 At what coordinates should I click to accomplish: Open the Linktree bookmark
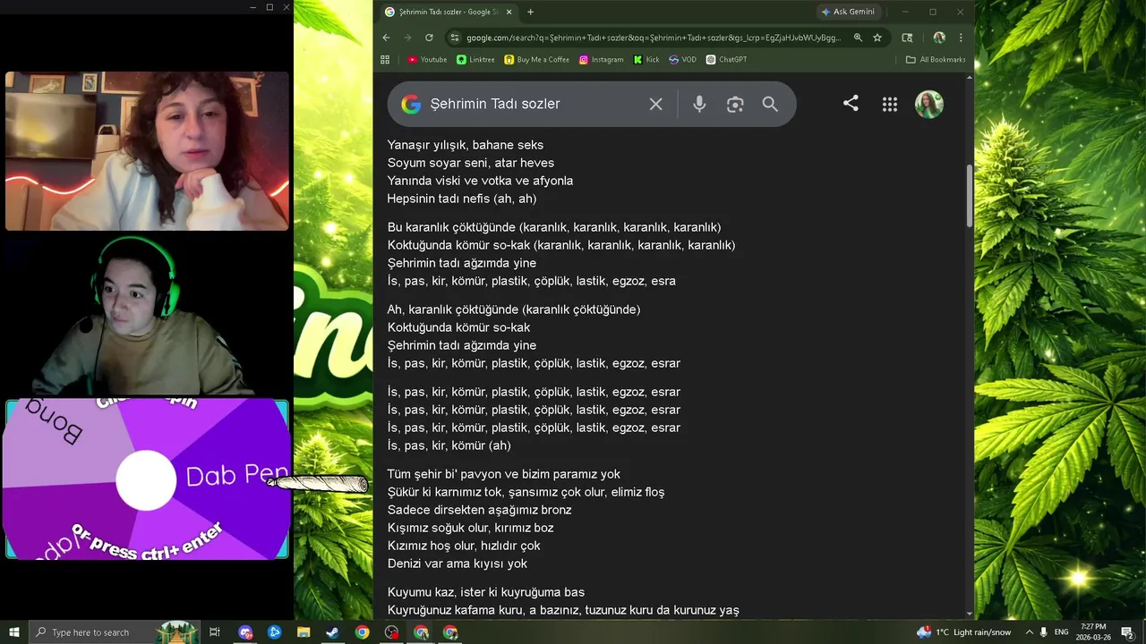pos(475,60)
